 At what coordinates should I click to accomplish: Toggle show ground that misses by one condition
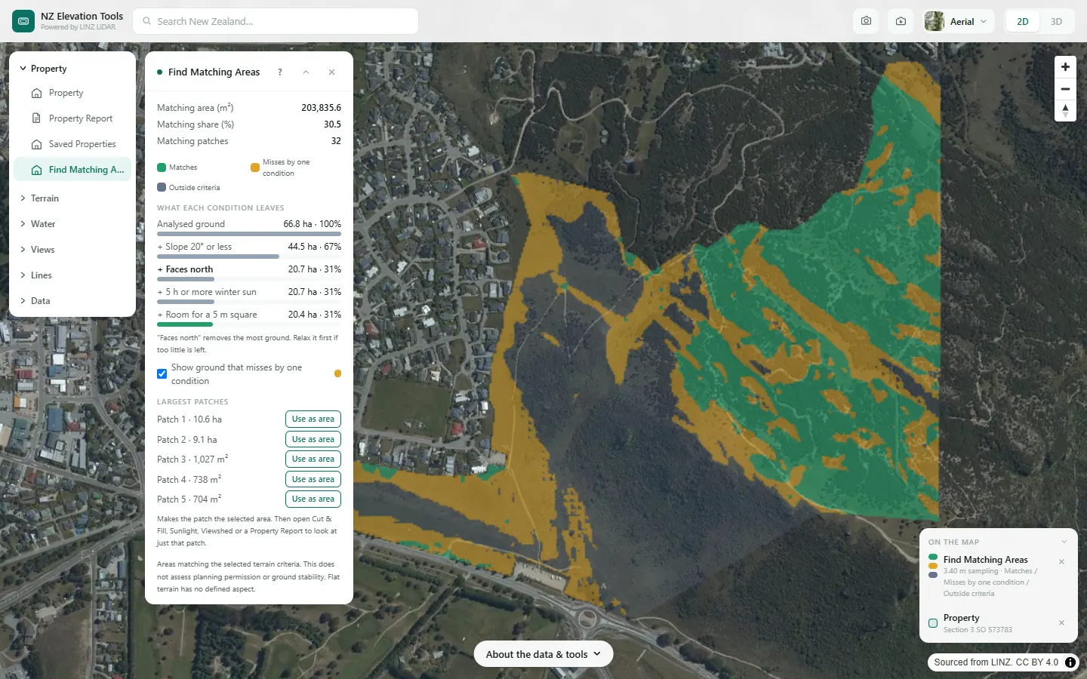pos(162,373)
